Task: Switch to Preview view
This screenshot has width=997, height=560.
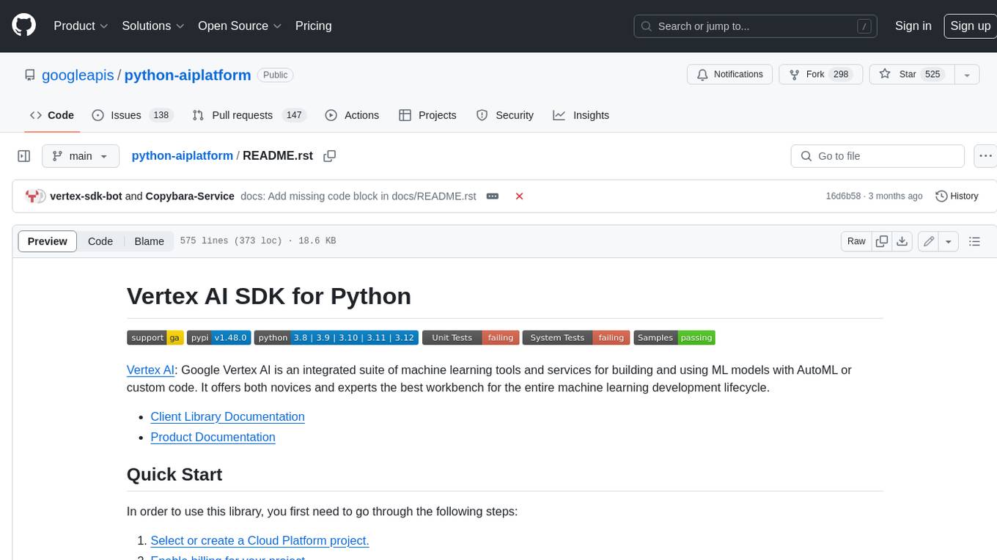Action: (48, 241)
